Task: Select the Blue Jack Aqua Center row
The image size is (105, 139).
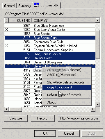Action: (x=50, y=30)
